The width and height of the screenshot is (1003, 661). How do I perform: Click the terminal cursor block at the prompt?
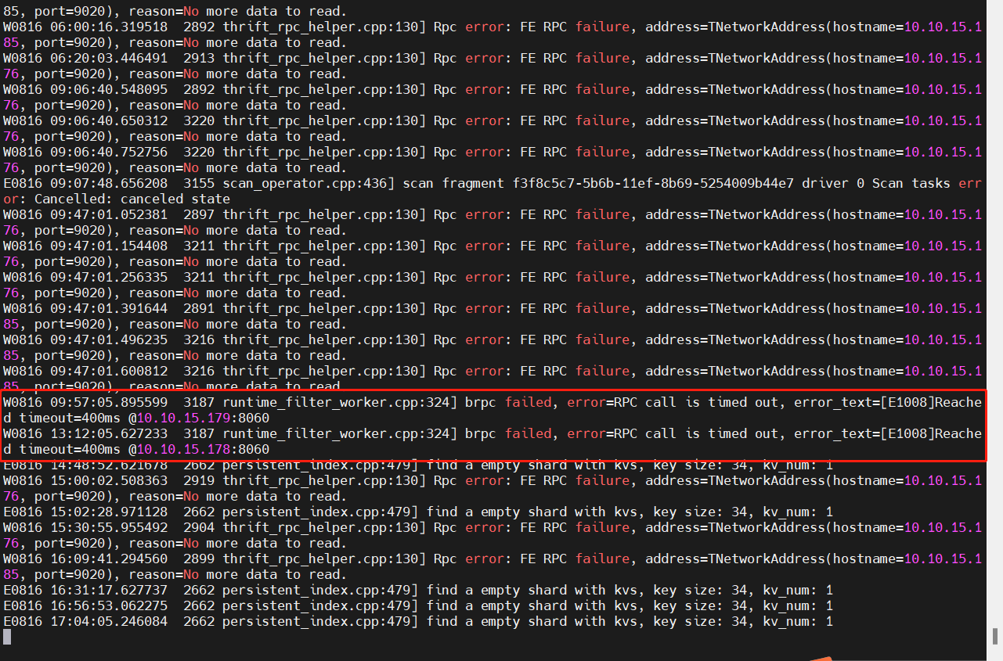pos(7,637)
